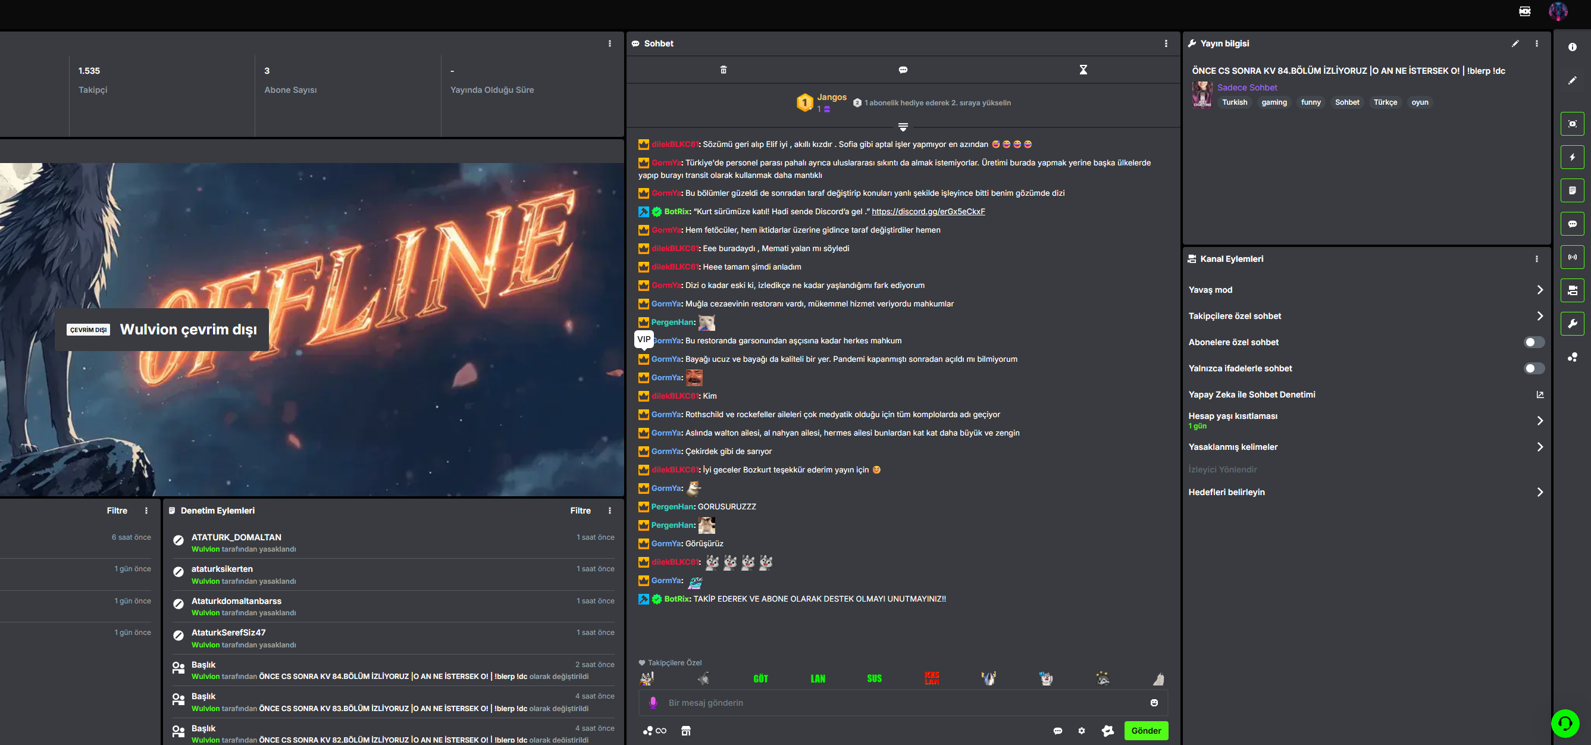Edit stream info with the Yayın bilgisi pencil

pyautogui.click(x=1514, y=43)
